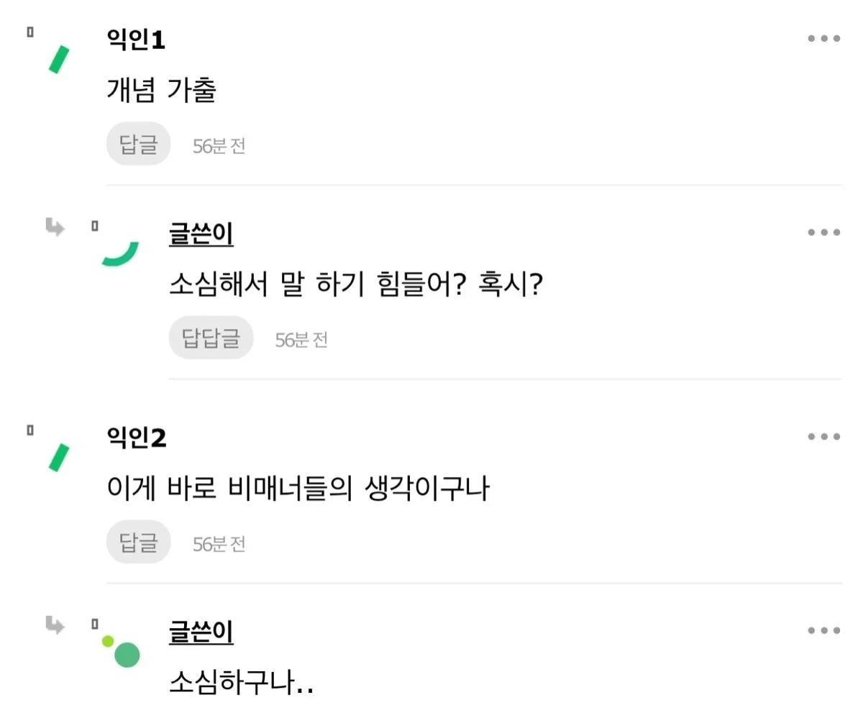Click the small square icon beside 글쓴이's first reply

(x=94, y=226)
